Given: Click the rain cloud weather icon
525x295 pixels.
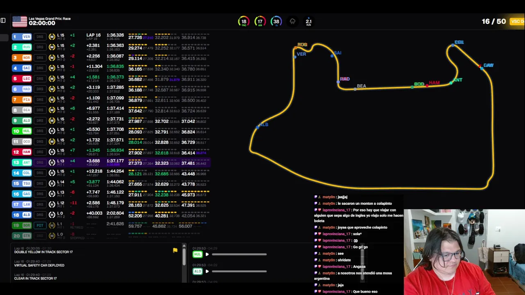Looking at the screenshot, I should (292, 21).
